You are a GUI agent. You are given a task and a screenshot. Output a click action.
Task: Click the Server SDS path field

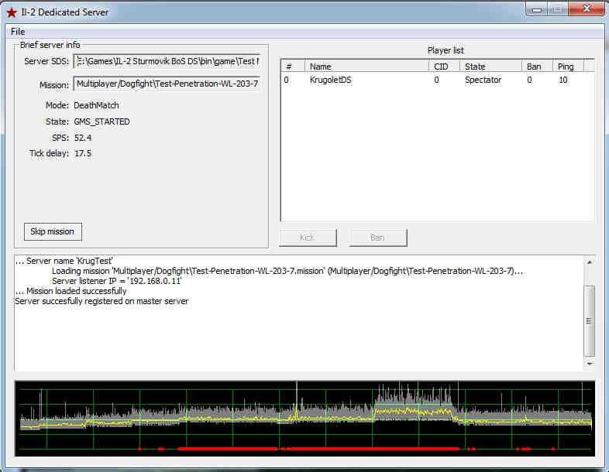pyautogui.click(x=167, y=61)
